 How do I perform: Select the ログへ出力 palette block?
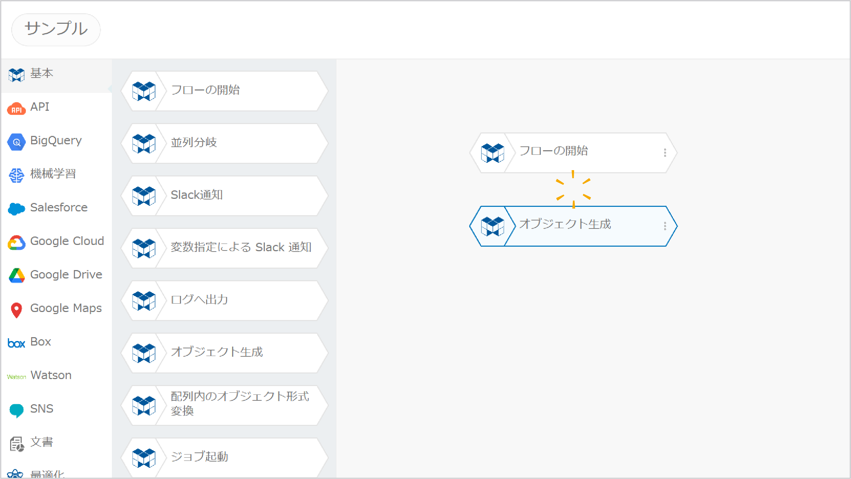224,300
